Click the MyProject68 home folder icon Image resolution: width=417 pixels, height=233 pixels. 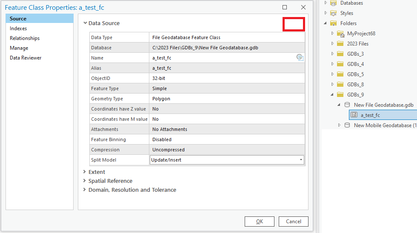click(340, 34)
